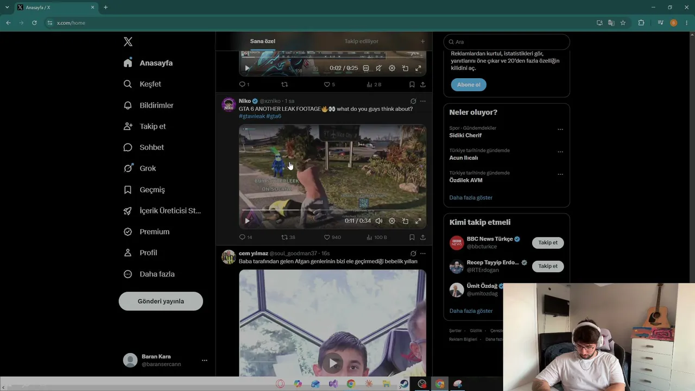Open File Explorer from the taskbar
Viewport: 695px width, 391px height.
387,384
